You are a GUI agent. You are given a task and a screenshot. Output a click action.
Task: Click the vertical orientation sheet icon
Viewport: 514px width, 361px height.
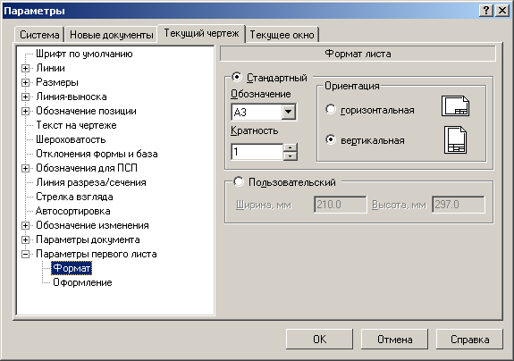(x=455, y=140)
